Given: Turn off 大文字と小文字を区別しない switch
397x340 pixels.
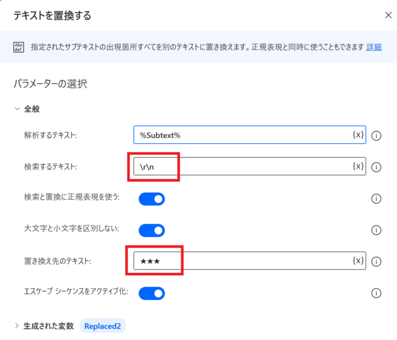Looking at the screenshot, I should (152, 231).
